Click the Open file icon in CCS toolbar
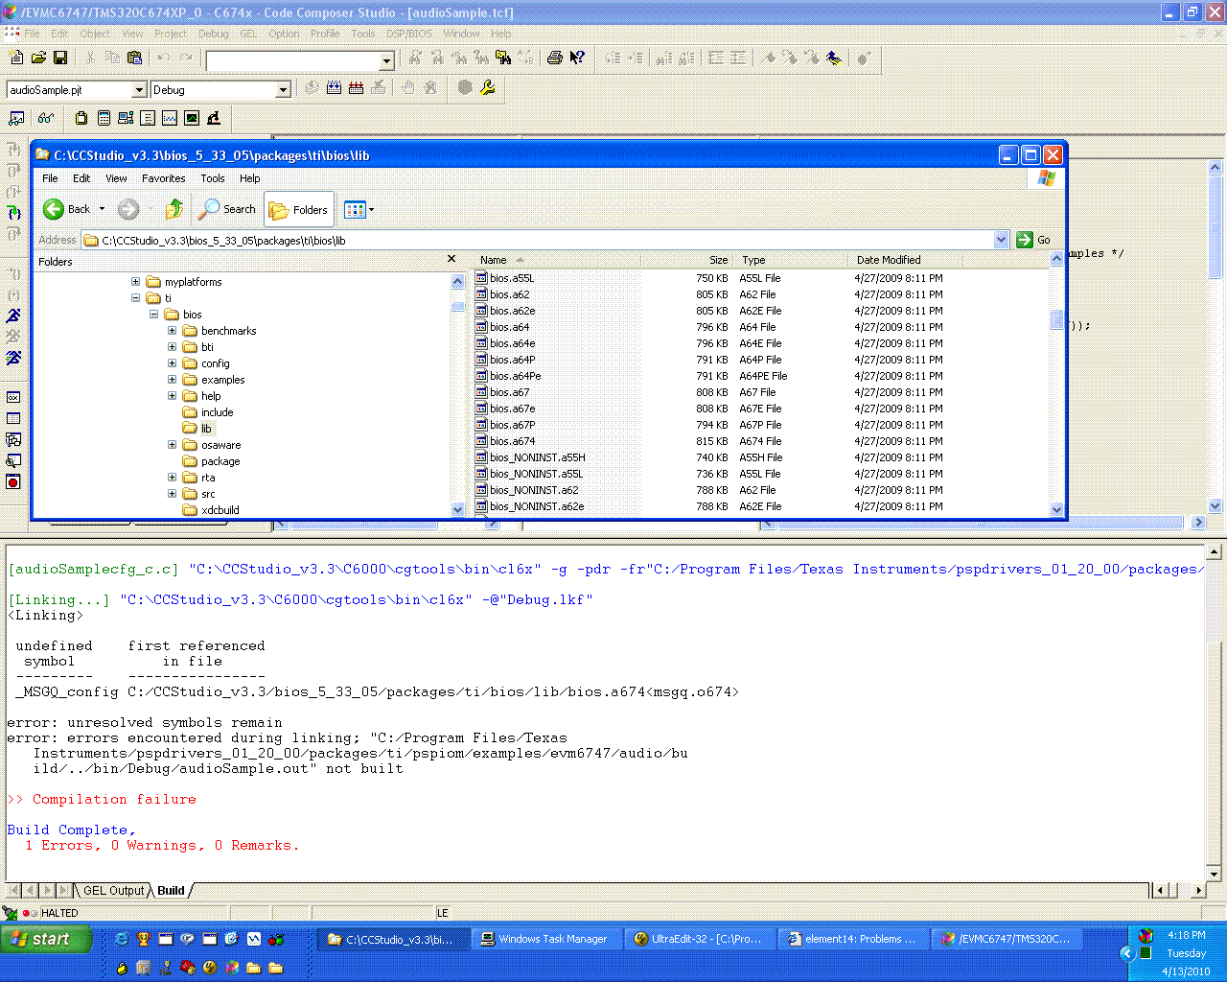 38,58
